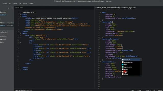The height and width of the screenshot is (91, 163).
Task: Click the Boşluk indentation setting
Action: tap(160, 90)
